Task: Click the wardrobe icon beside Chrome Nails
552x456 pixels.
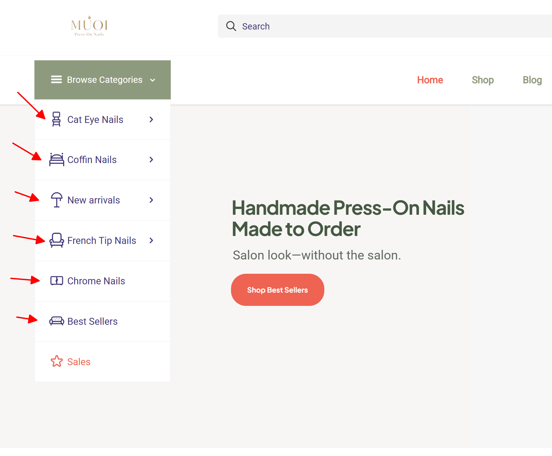Action: (x=57, y=281)
